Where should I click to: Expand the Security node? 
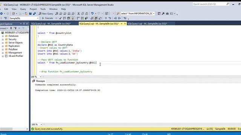[3, 39]
